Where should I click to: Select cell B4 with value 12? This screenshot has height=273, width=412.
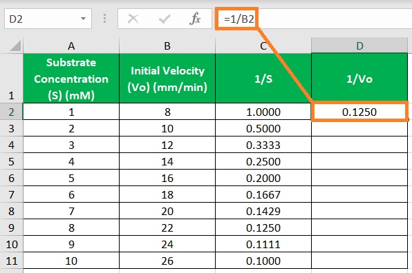coord(167,145)
